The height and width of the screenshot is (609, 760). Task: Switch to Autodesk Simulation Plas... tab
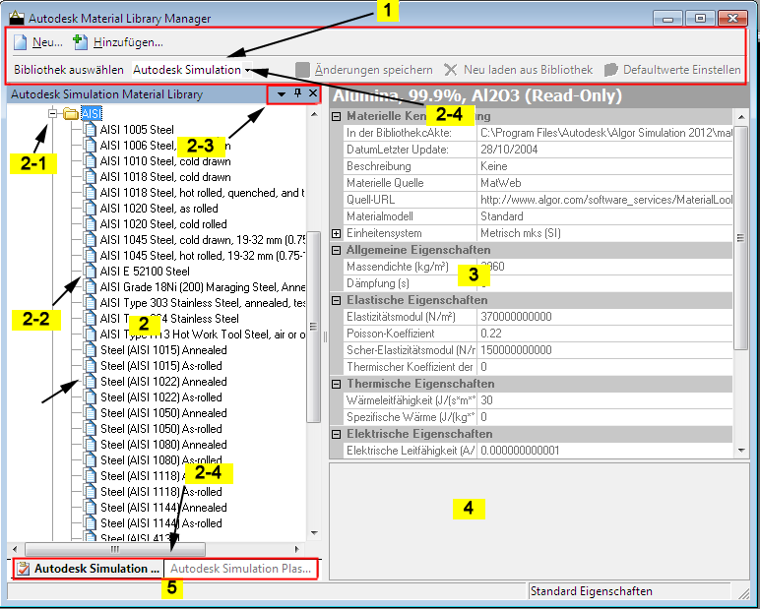241,569
